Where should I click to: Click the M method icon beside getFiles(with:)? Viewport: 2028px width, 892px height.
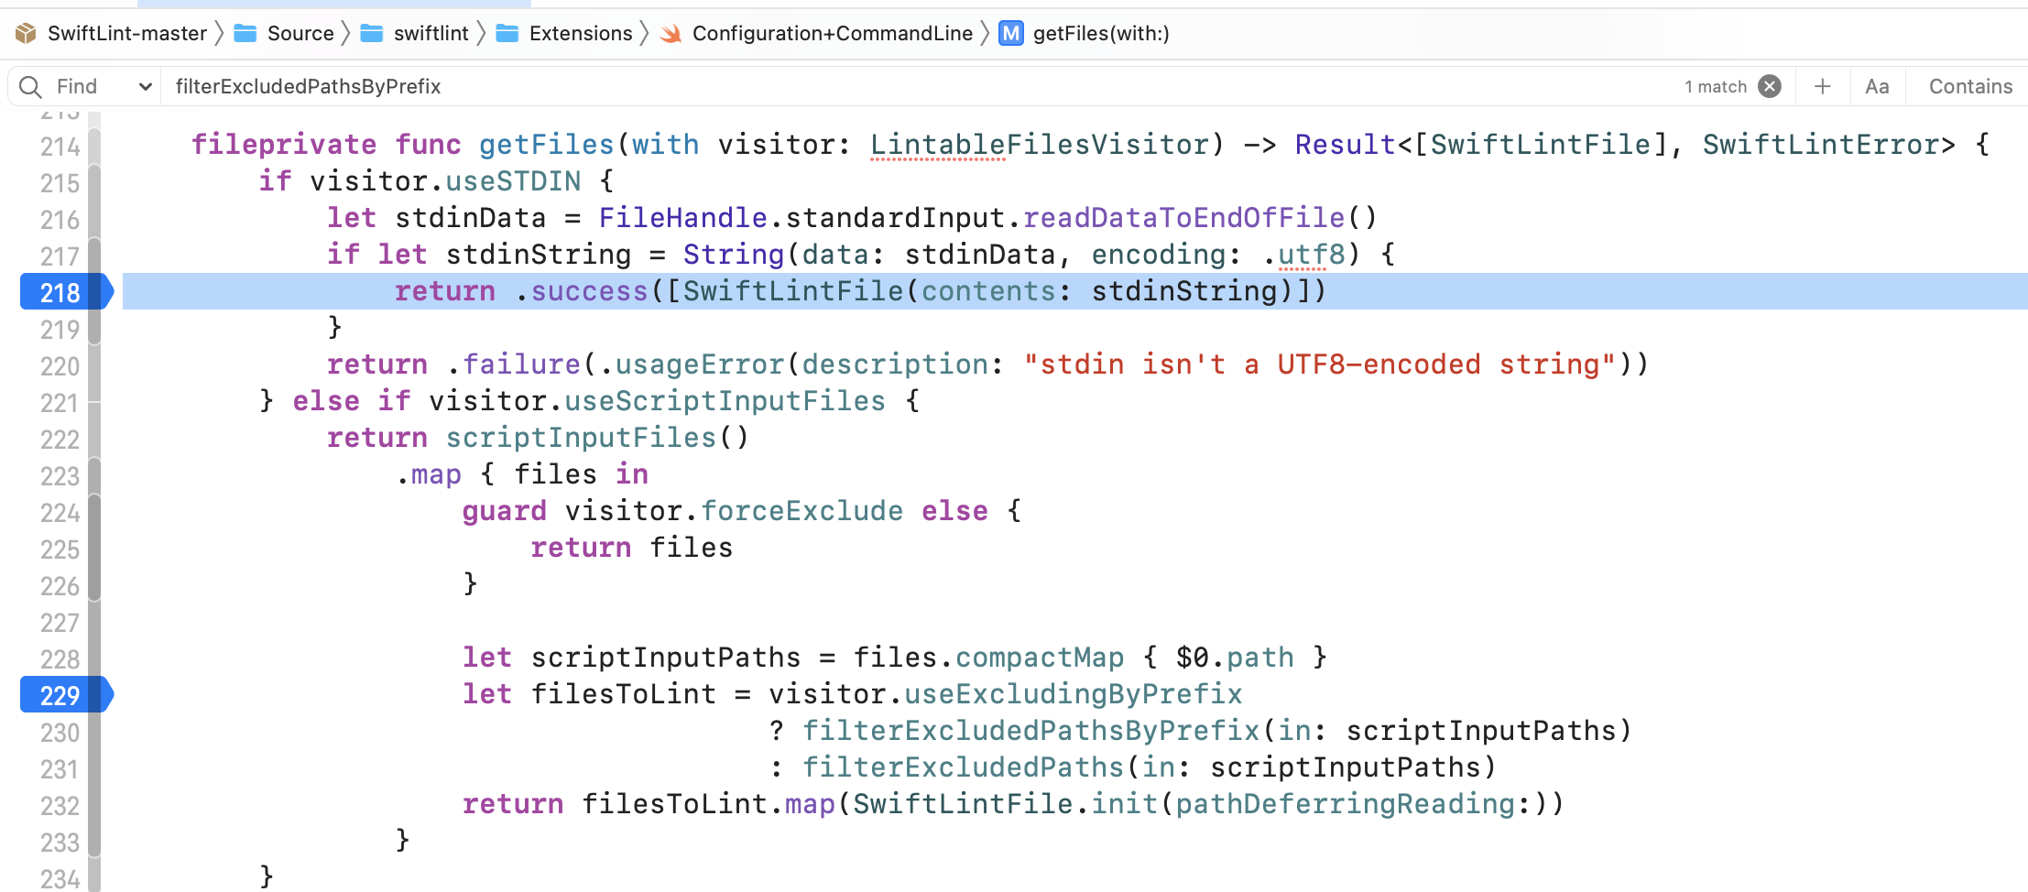(1010, 33)
